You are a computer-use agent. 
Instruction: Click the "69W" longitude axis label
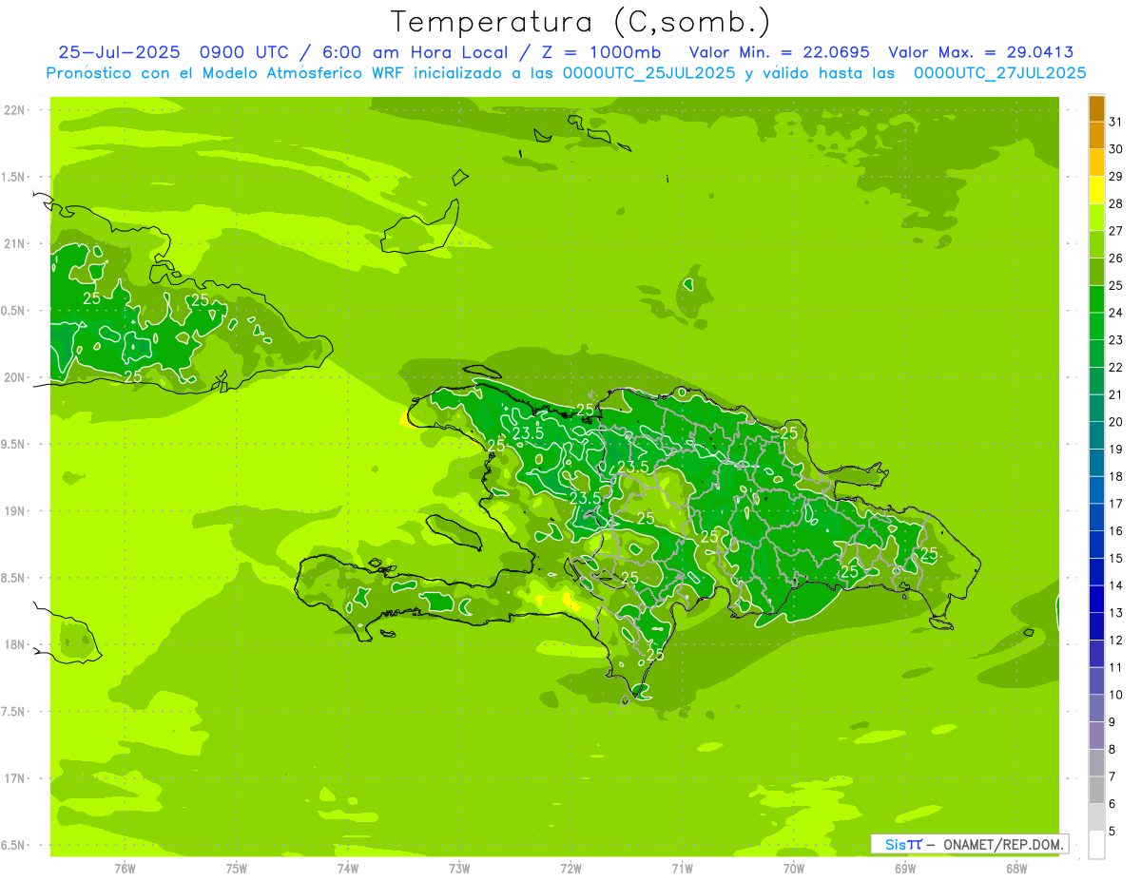[x=905, y=869]
